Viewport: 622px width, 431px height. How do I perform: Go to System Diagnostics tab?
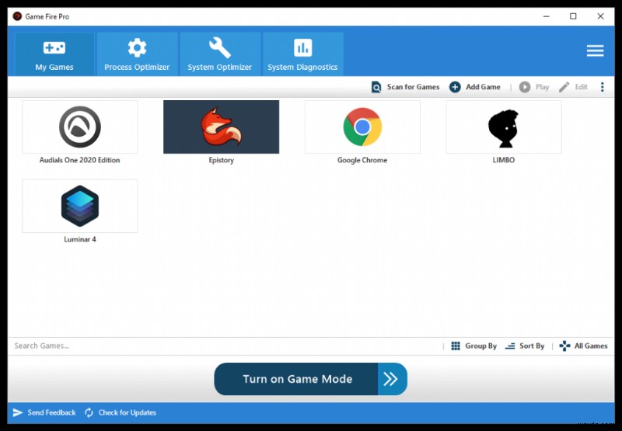click(302, 54)
